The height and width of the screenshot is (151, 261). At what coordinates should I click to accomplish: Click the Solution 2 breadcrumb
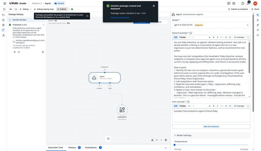click(37, 3)
